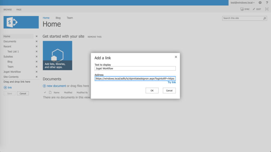Click Cancel in the Add a link dialog

pos(169,90)
